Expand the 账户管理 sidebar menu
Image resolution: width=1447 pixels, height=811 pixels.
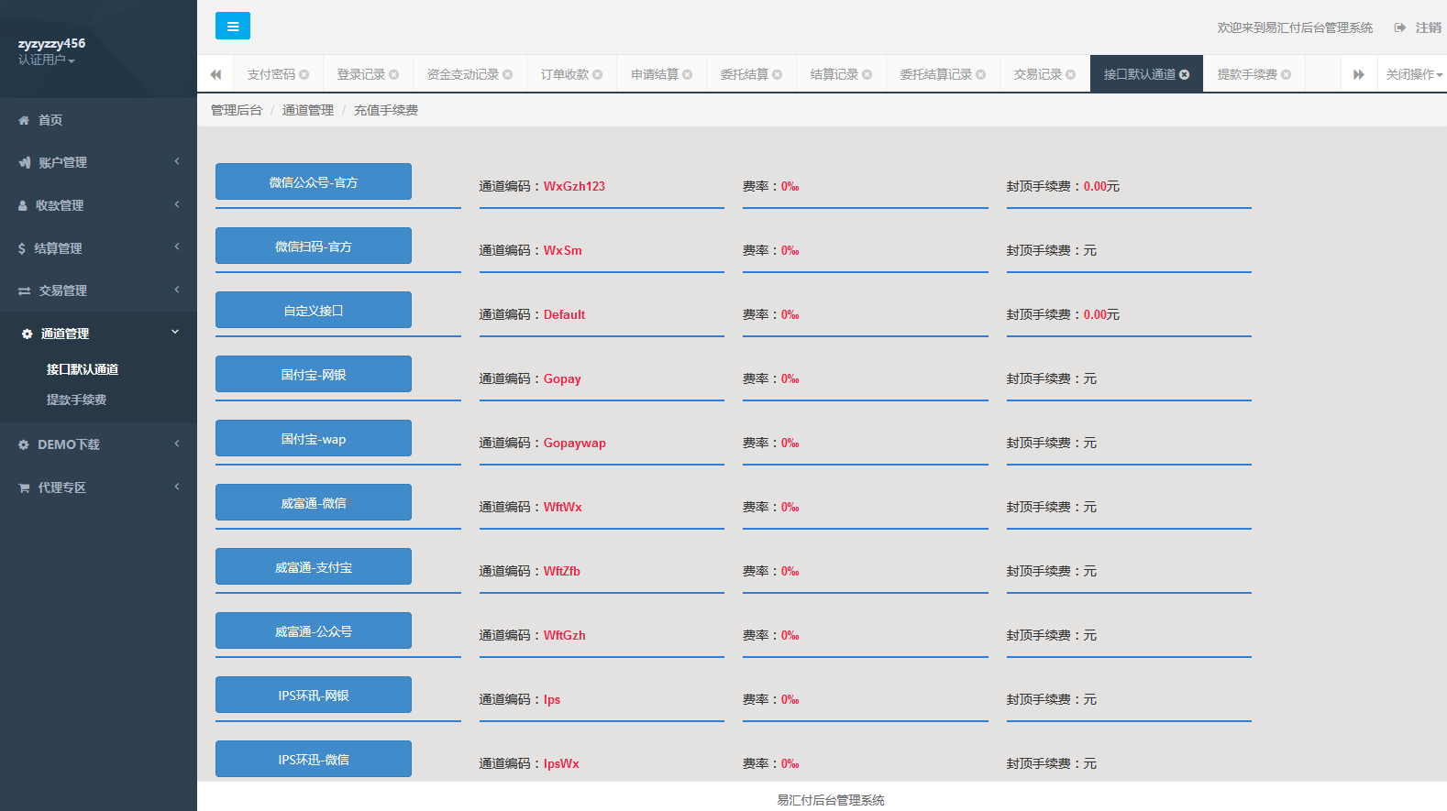pos(98,162)
